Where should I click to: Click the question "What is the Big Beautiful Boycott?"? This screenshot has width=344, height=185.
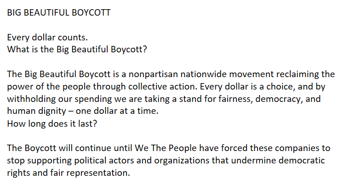(x=77, y=49)
